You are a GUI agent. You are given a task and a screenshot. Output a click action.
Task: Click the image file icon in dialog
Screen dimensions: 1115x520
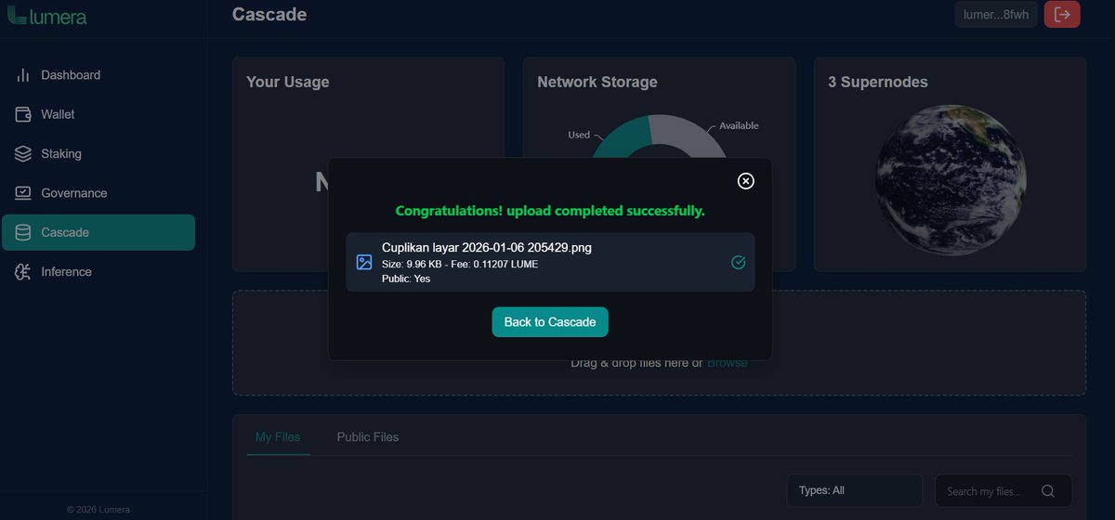click(x=364, y=263)
